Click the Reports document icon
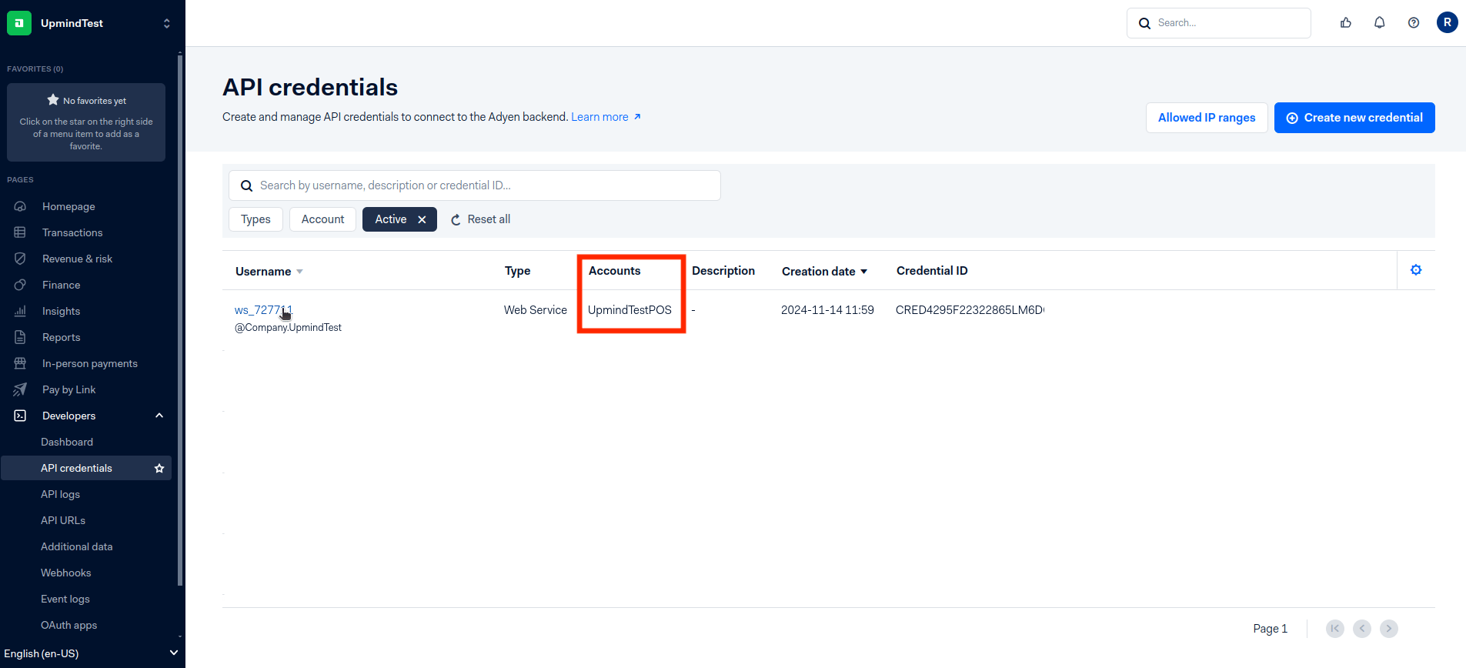The width and height of the screenshot is (1466, 668). (x=20, y=337)
